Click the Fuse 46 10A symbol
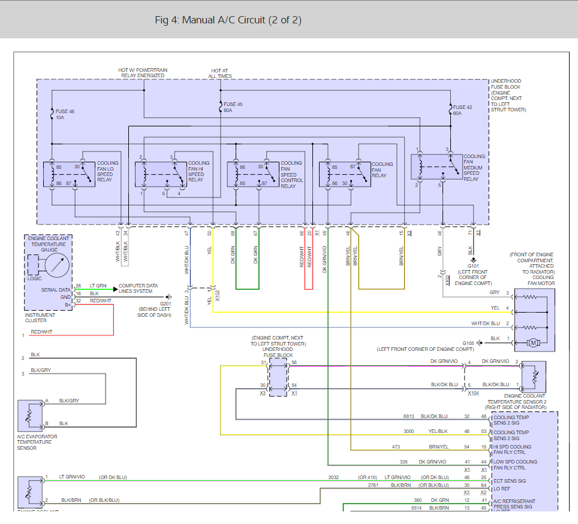 click(x=52, y=112)
